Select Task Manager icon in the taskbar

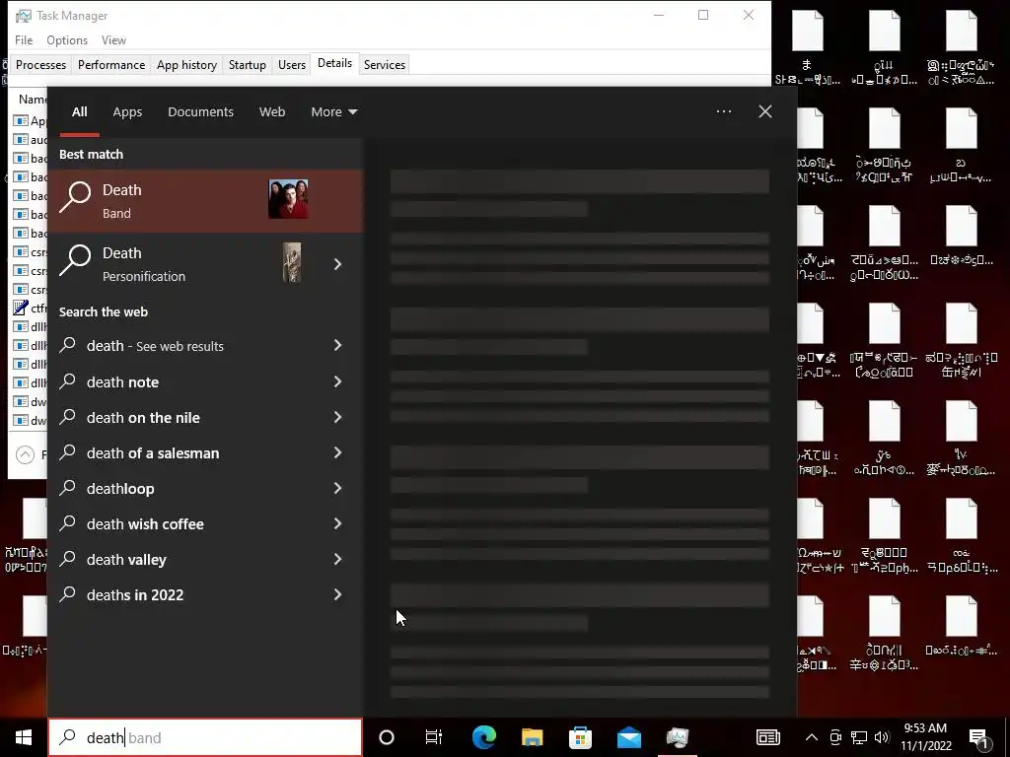[x=677, y=737]
